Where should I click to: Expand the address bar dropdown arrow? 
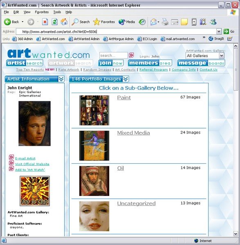[x=219, y=32]
